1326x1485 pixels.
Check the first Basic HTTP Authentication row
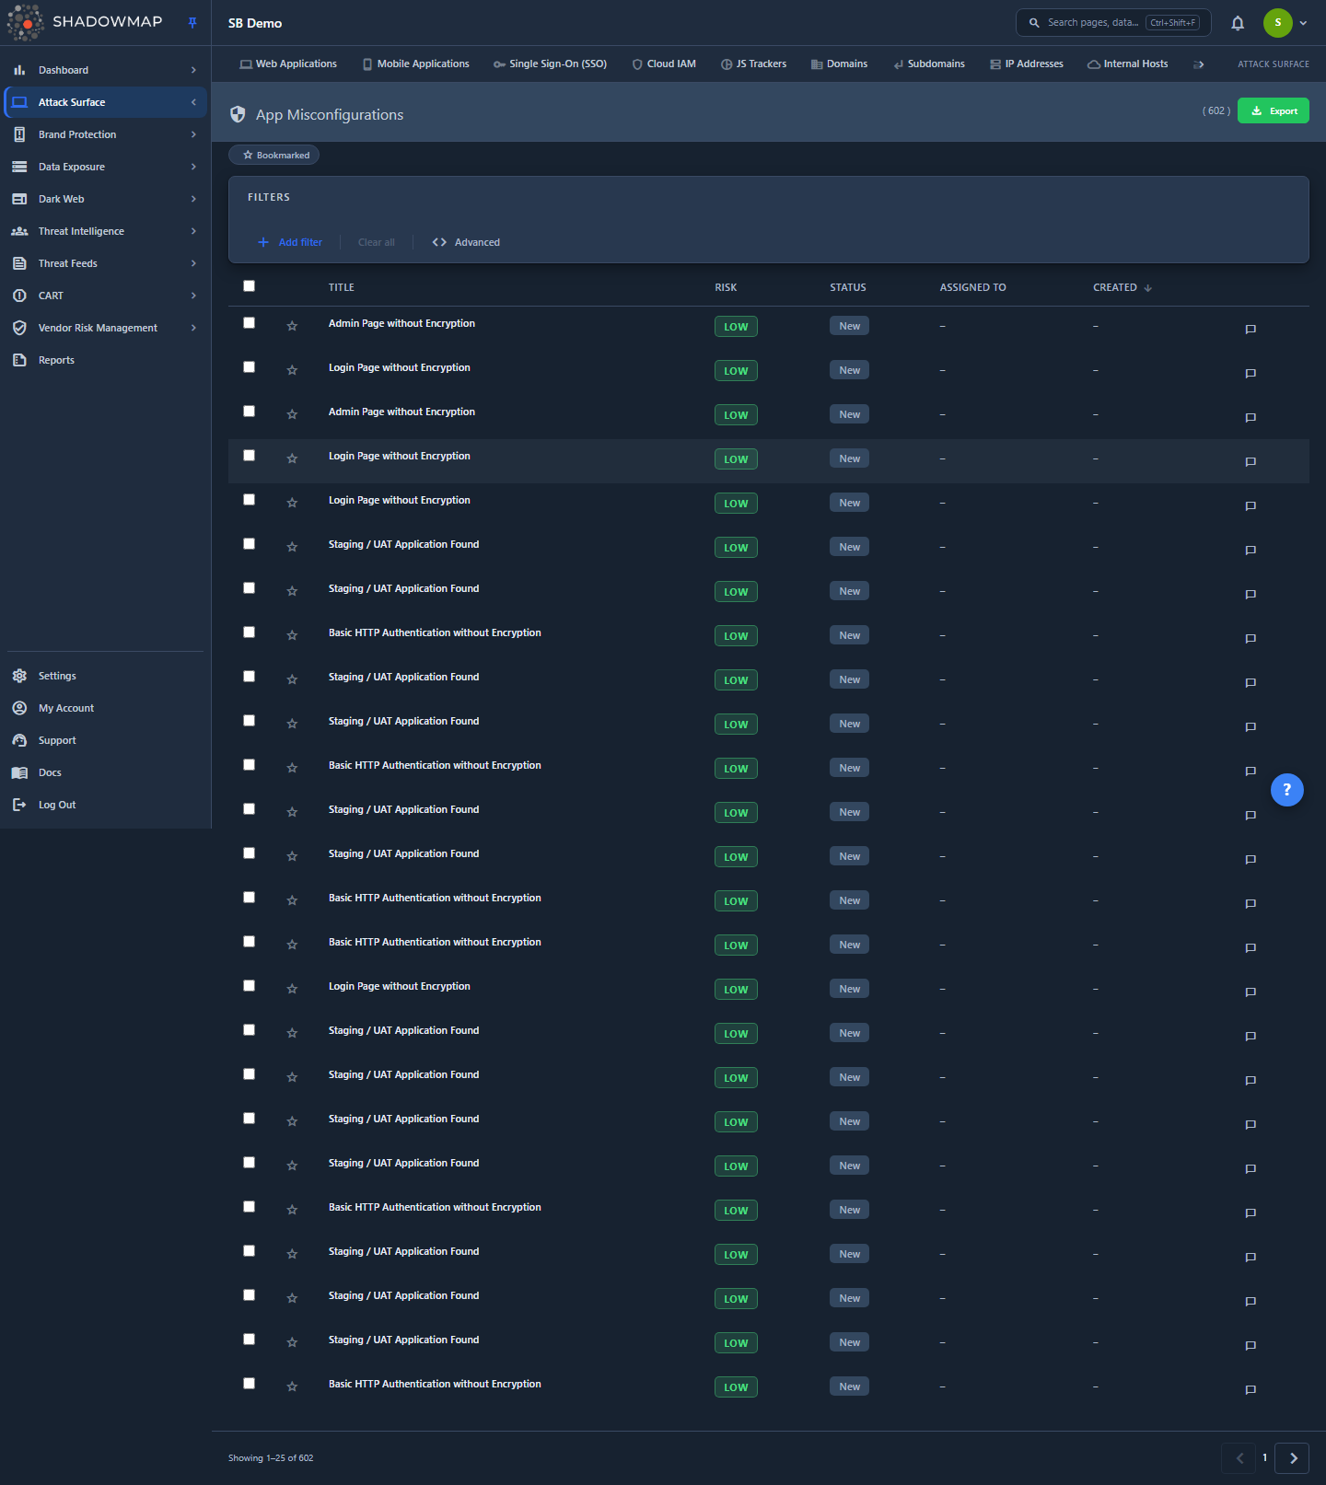pyautogui.click(x=249, y=632)
